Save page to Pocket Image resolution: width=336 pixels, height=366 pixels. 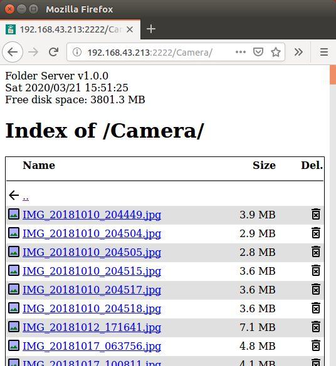pos(258,52)
